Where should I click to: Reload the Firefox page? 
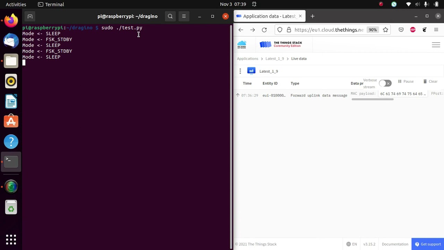pyautogui.click(x=264, y=30)
